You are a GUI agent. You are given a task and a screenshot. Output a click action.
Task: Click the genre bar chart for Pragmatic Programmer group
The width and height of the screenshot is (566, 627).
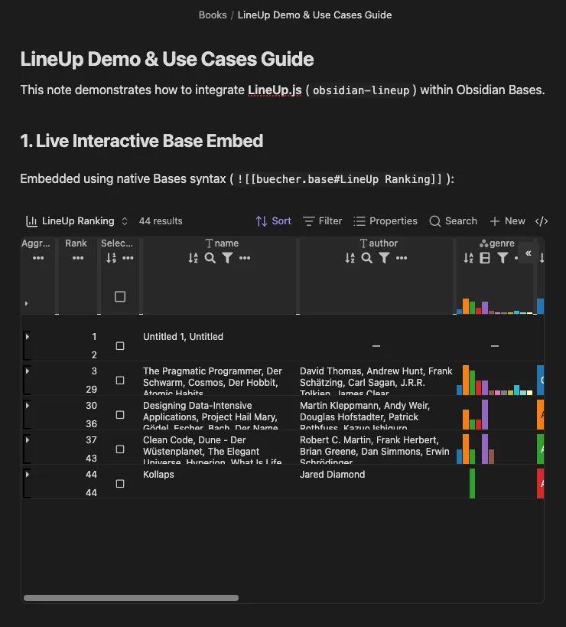click(x=495, y=380)
